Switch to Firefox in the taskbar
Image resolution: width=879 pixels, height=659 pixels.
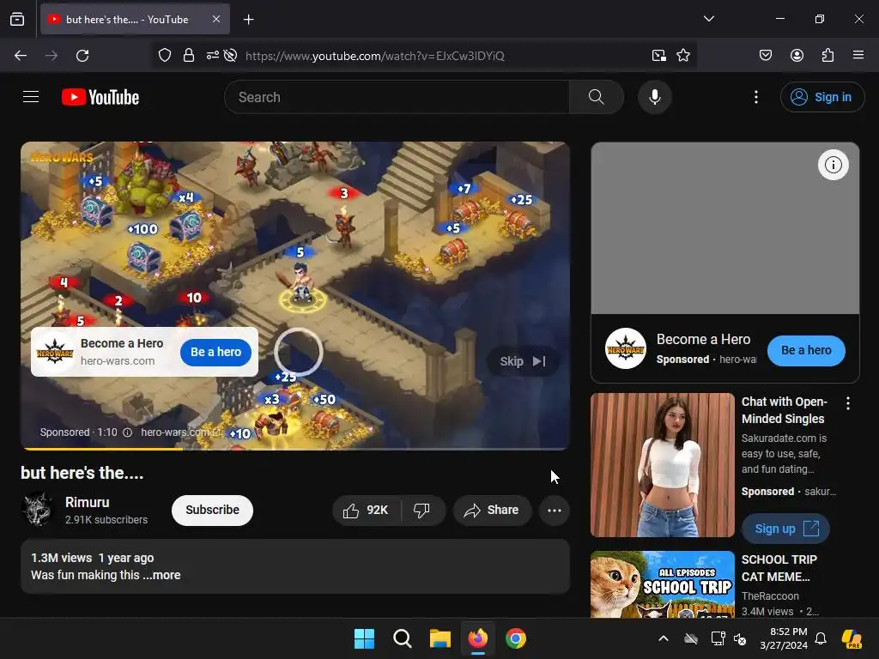pyautogui.click(x=477, y=638)
